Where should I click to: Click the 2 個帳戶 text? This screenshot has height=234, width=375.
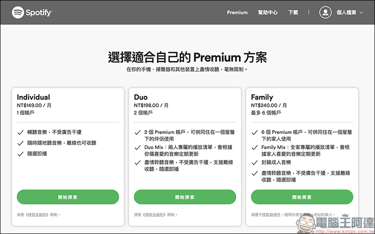(143, 113)
